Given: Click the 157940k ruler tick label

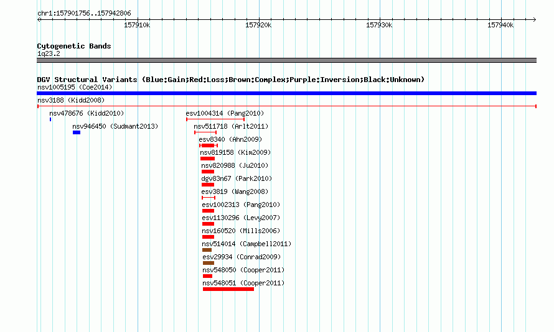Looking at the screenshot, I should (x=500, y=25).
